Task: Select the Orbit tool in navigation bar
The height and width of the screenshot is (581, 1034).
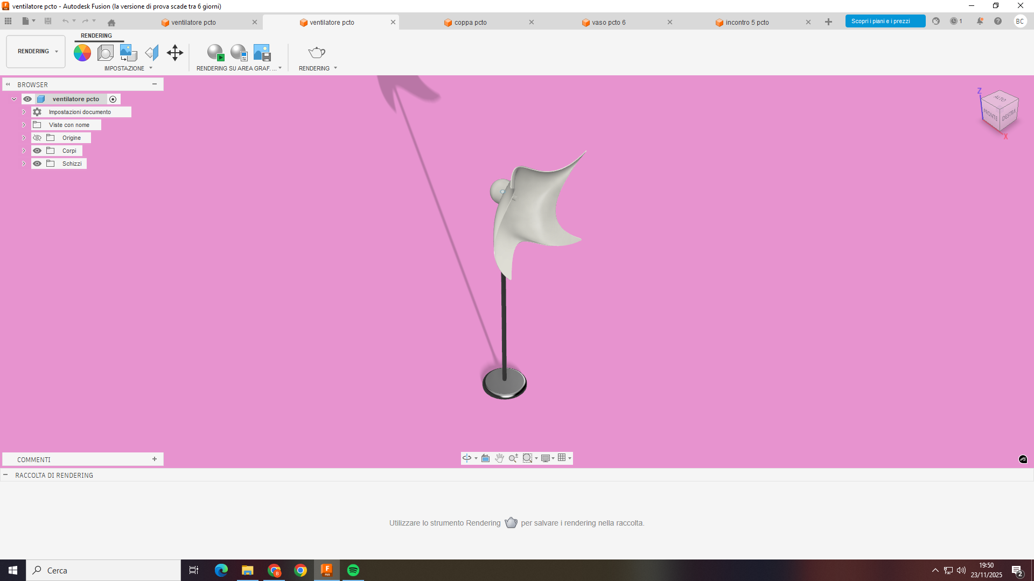Action: [x=466, y=458]
